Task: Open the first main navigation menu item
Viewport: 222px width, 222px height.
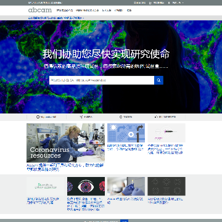Action: [x=65, y=10]
